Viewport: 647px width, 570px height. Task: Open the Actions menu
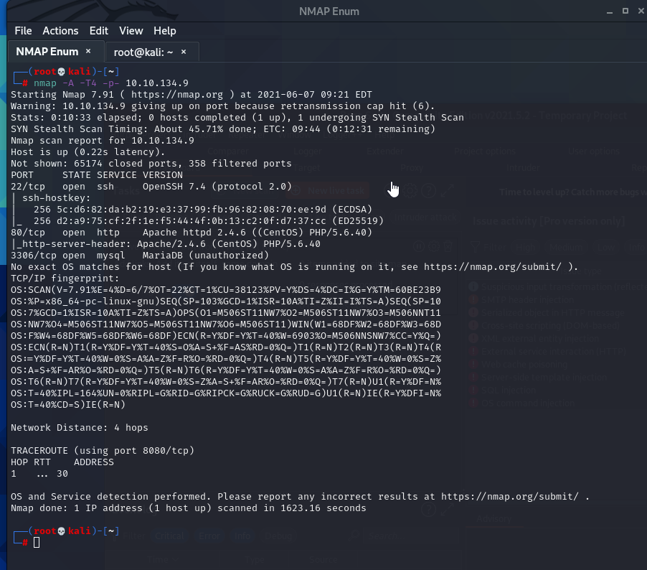[x=60, y=31]
